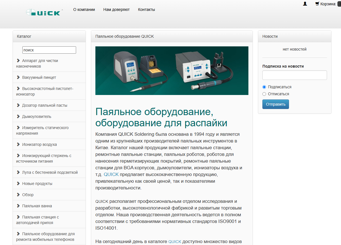Image resolution: width=341 pixels, height=245 pixels.
Task: Follow the QUICK link after 'т.д.'
Action: (x=111, y=174)
